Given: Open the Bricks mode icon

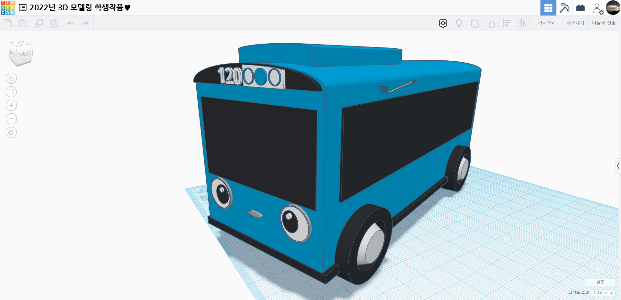Looking at the screenshot, I should tap(581, 8).
